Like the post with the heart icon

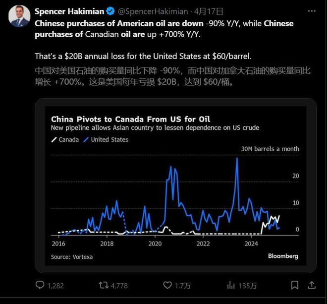(x=167, y=285)
